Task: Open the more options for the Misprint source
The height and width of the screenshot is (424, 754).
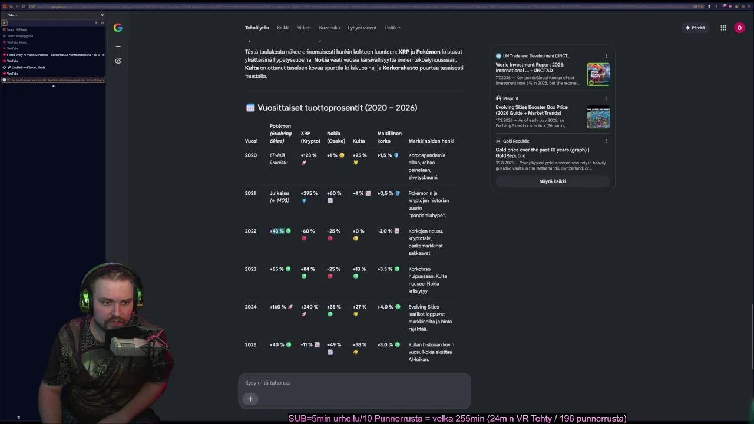Action: point(606,98)
